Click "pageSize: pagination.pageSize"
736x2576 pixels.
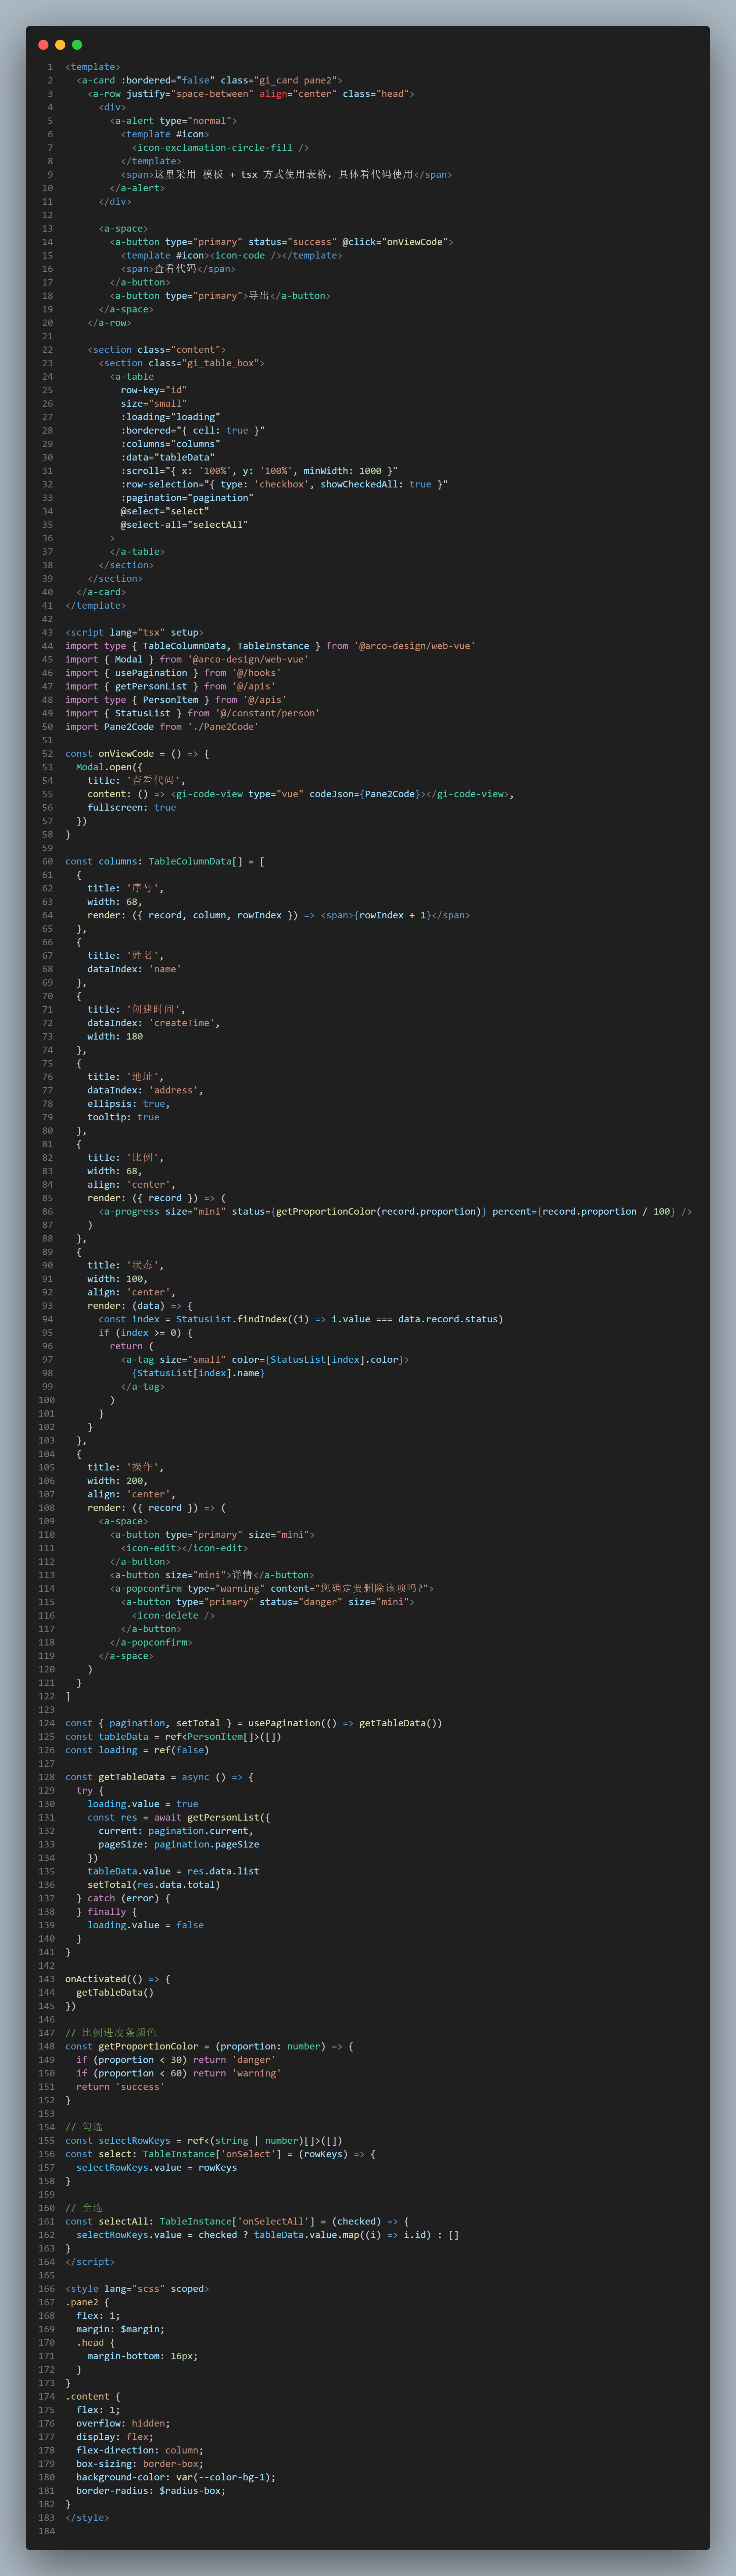[x=179, y=1845]
